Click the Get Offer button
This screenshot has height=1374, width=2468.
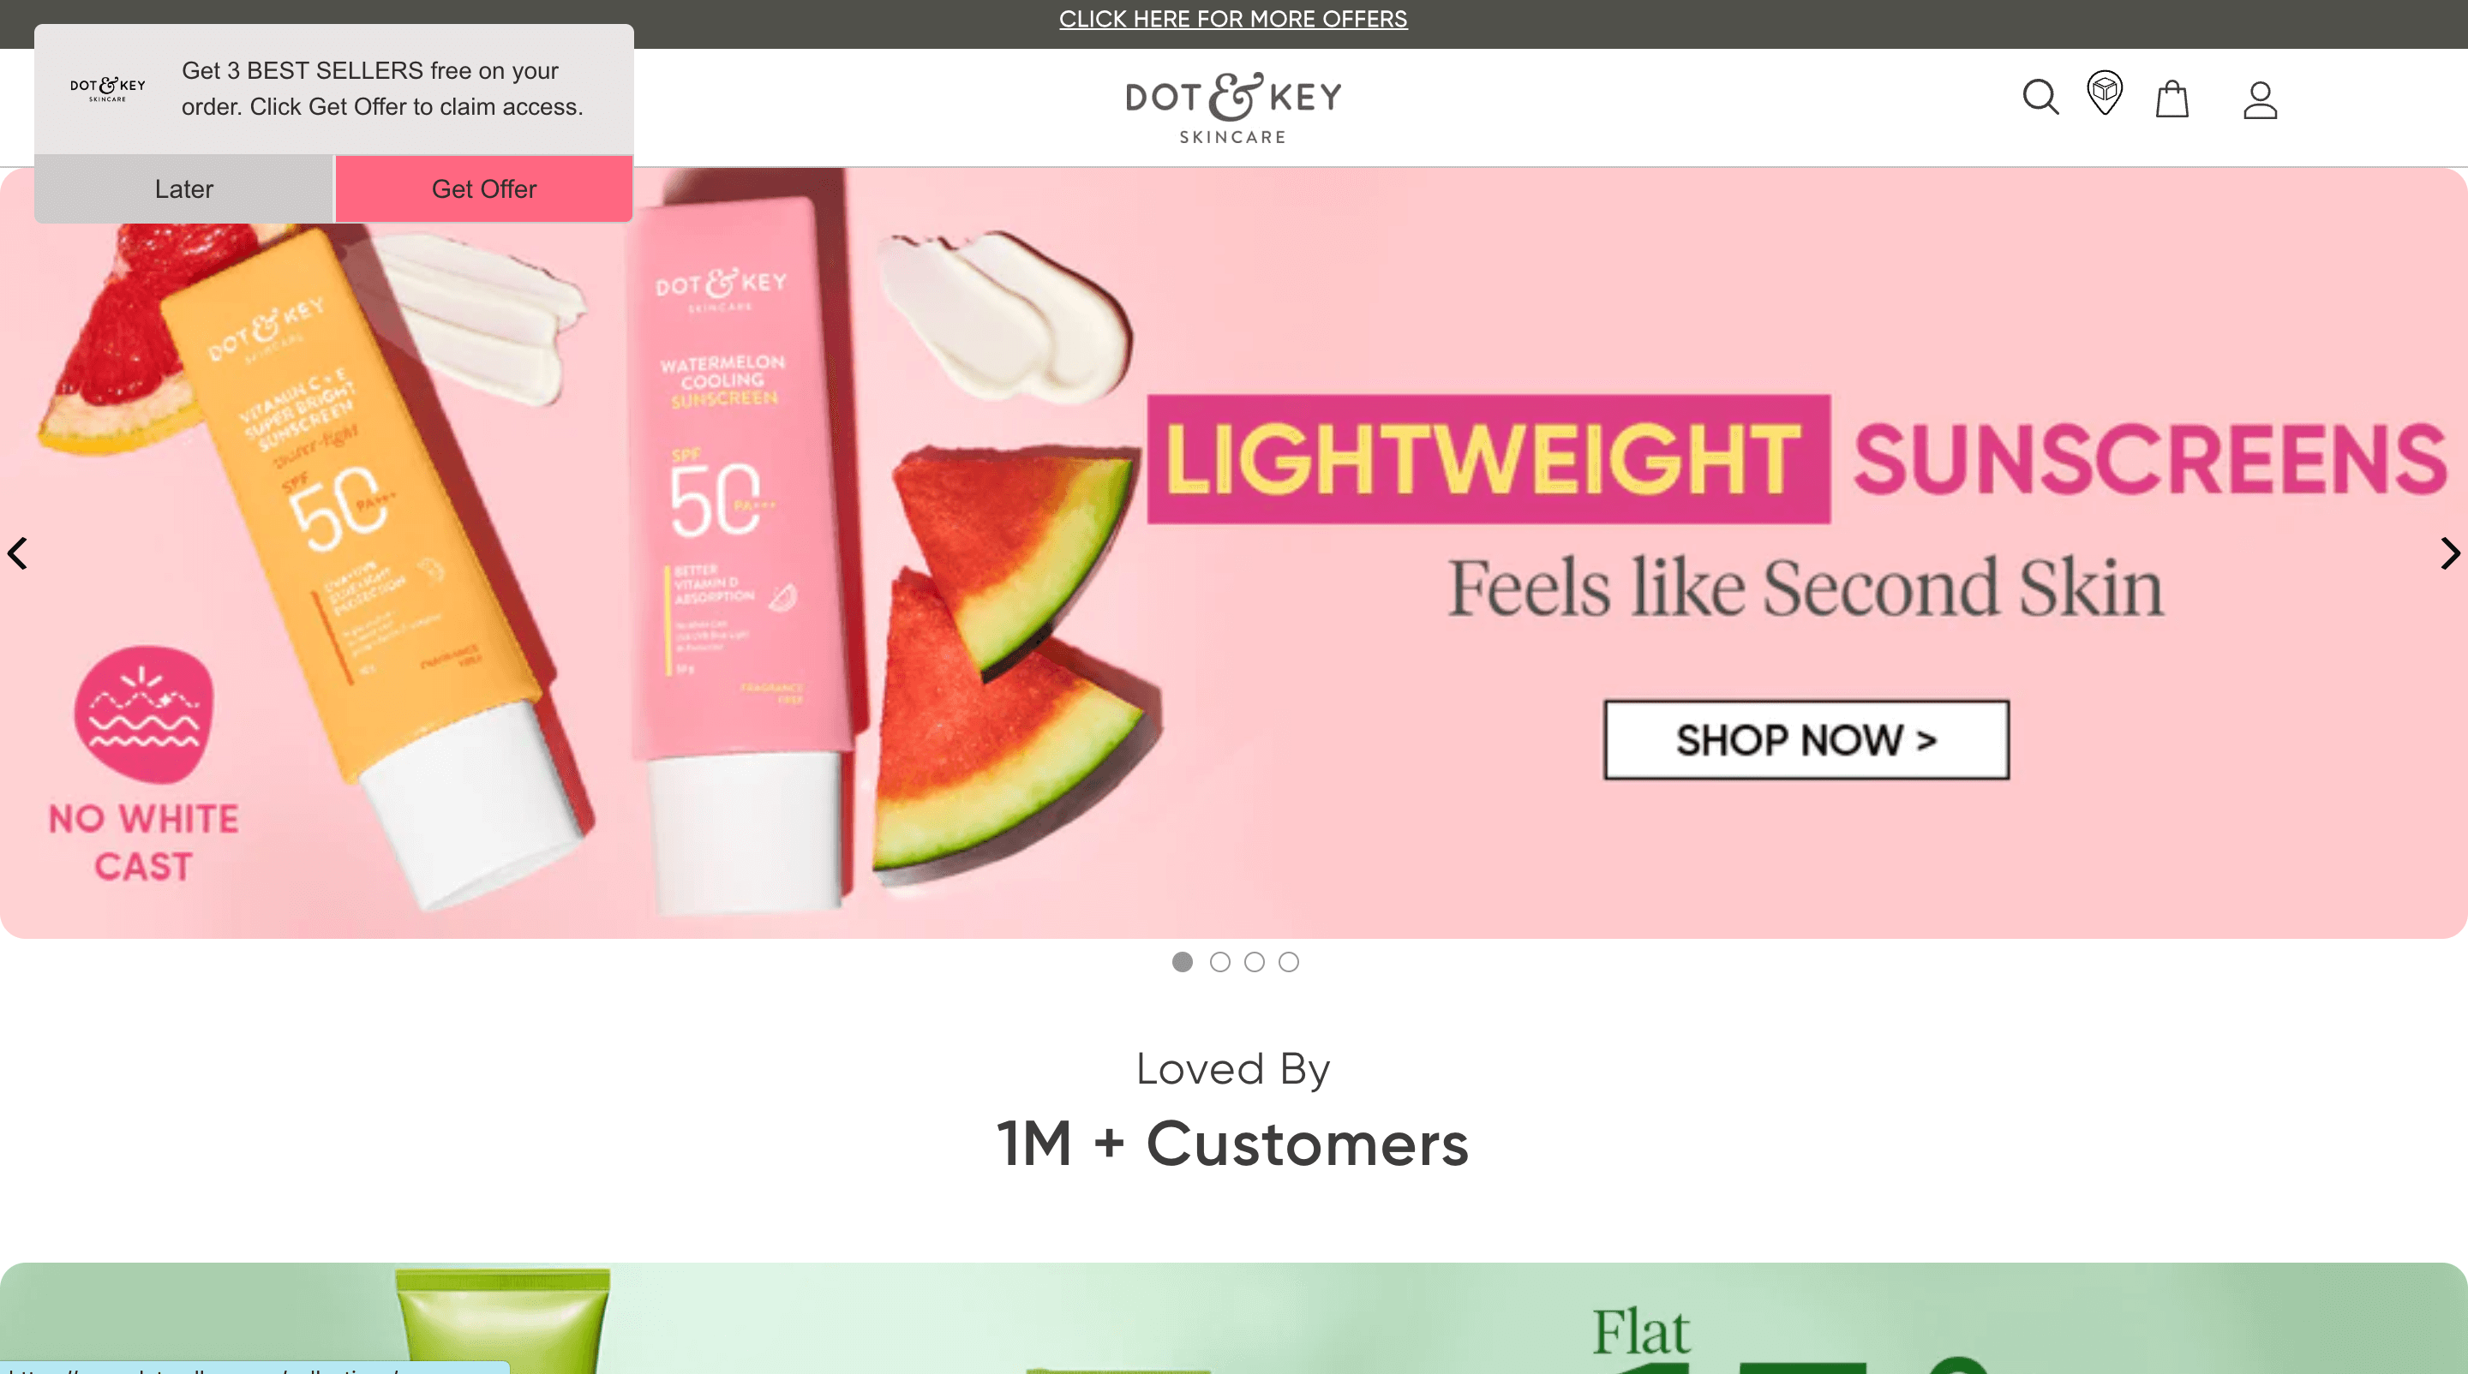tap(484, 188)
